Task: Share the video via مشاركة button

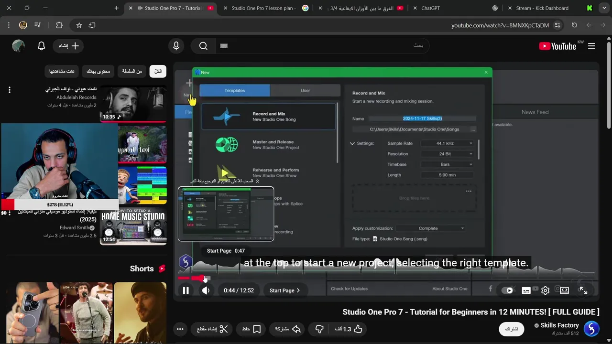Action: point(288,329)
